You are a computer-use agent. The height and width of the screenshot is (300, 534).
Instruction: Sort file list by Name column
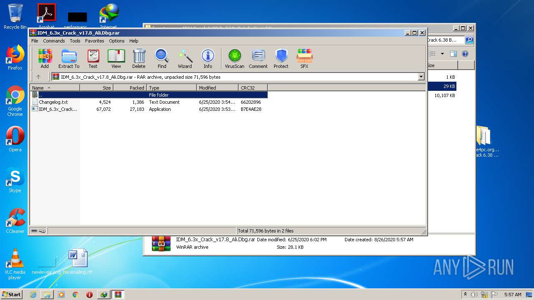(x=55, y=88)
